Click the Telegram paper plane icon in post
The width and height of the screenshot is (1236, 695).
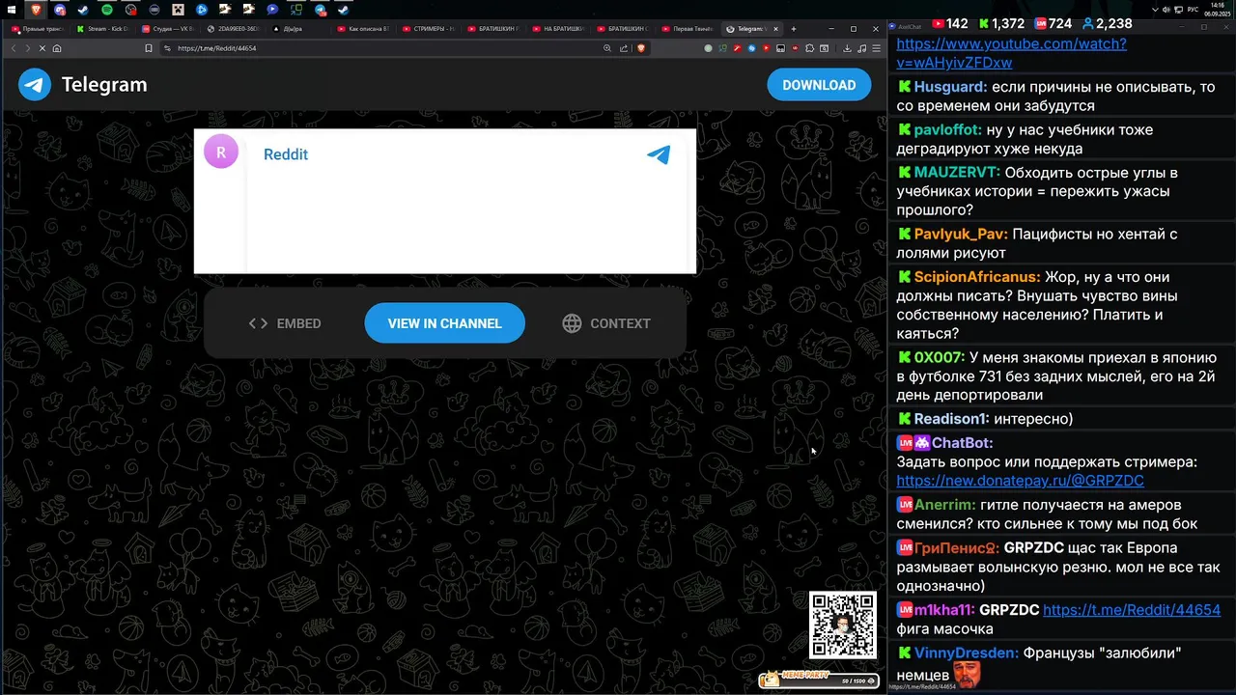659,154
